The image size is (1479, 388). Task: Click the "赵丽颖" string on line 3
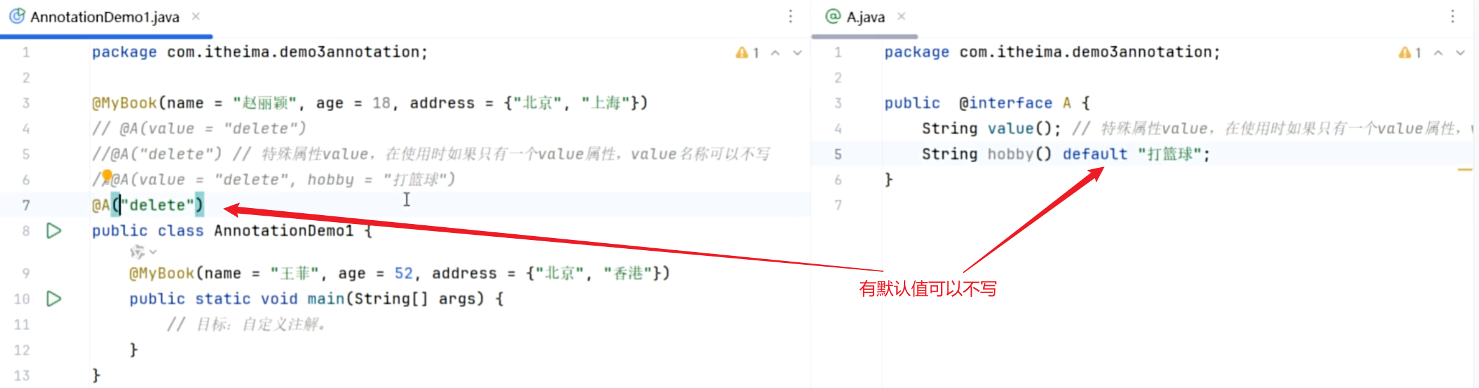(264, 103)
